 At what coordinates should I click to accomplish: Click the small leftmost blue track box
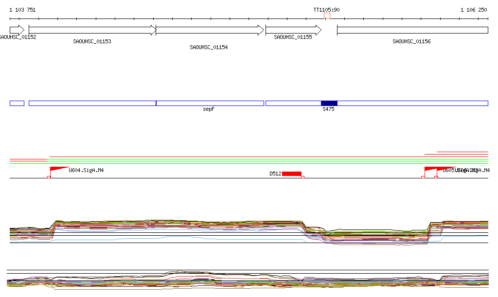[17, 103]
